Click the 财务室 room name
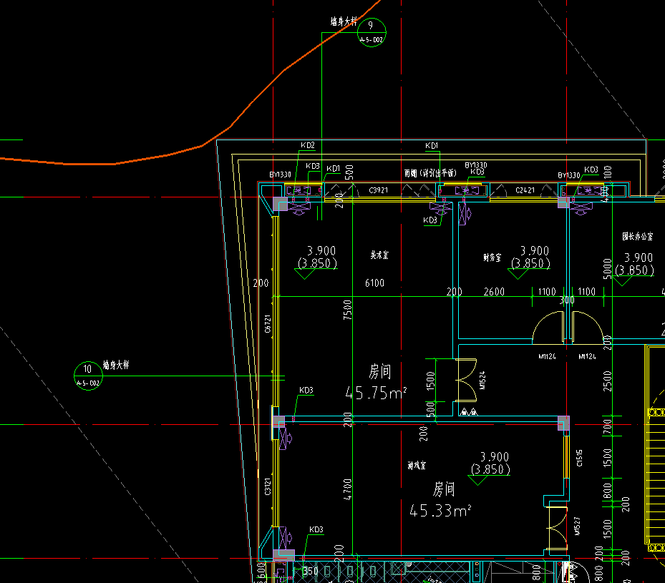This screenshot has width=665, height=583. (492, 258)
